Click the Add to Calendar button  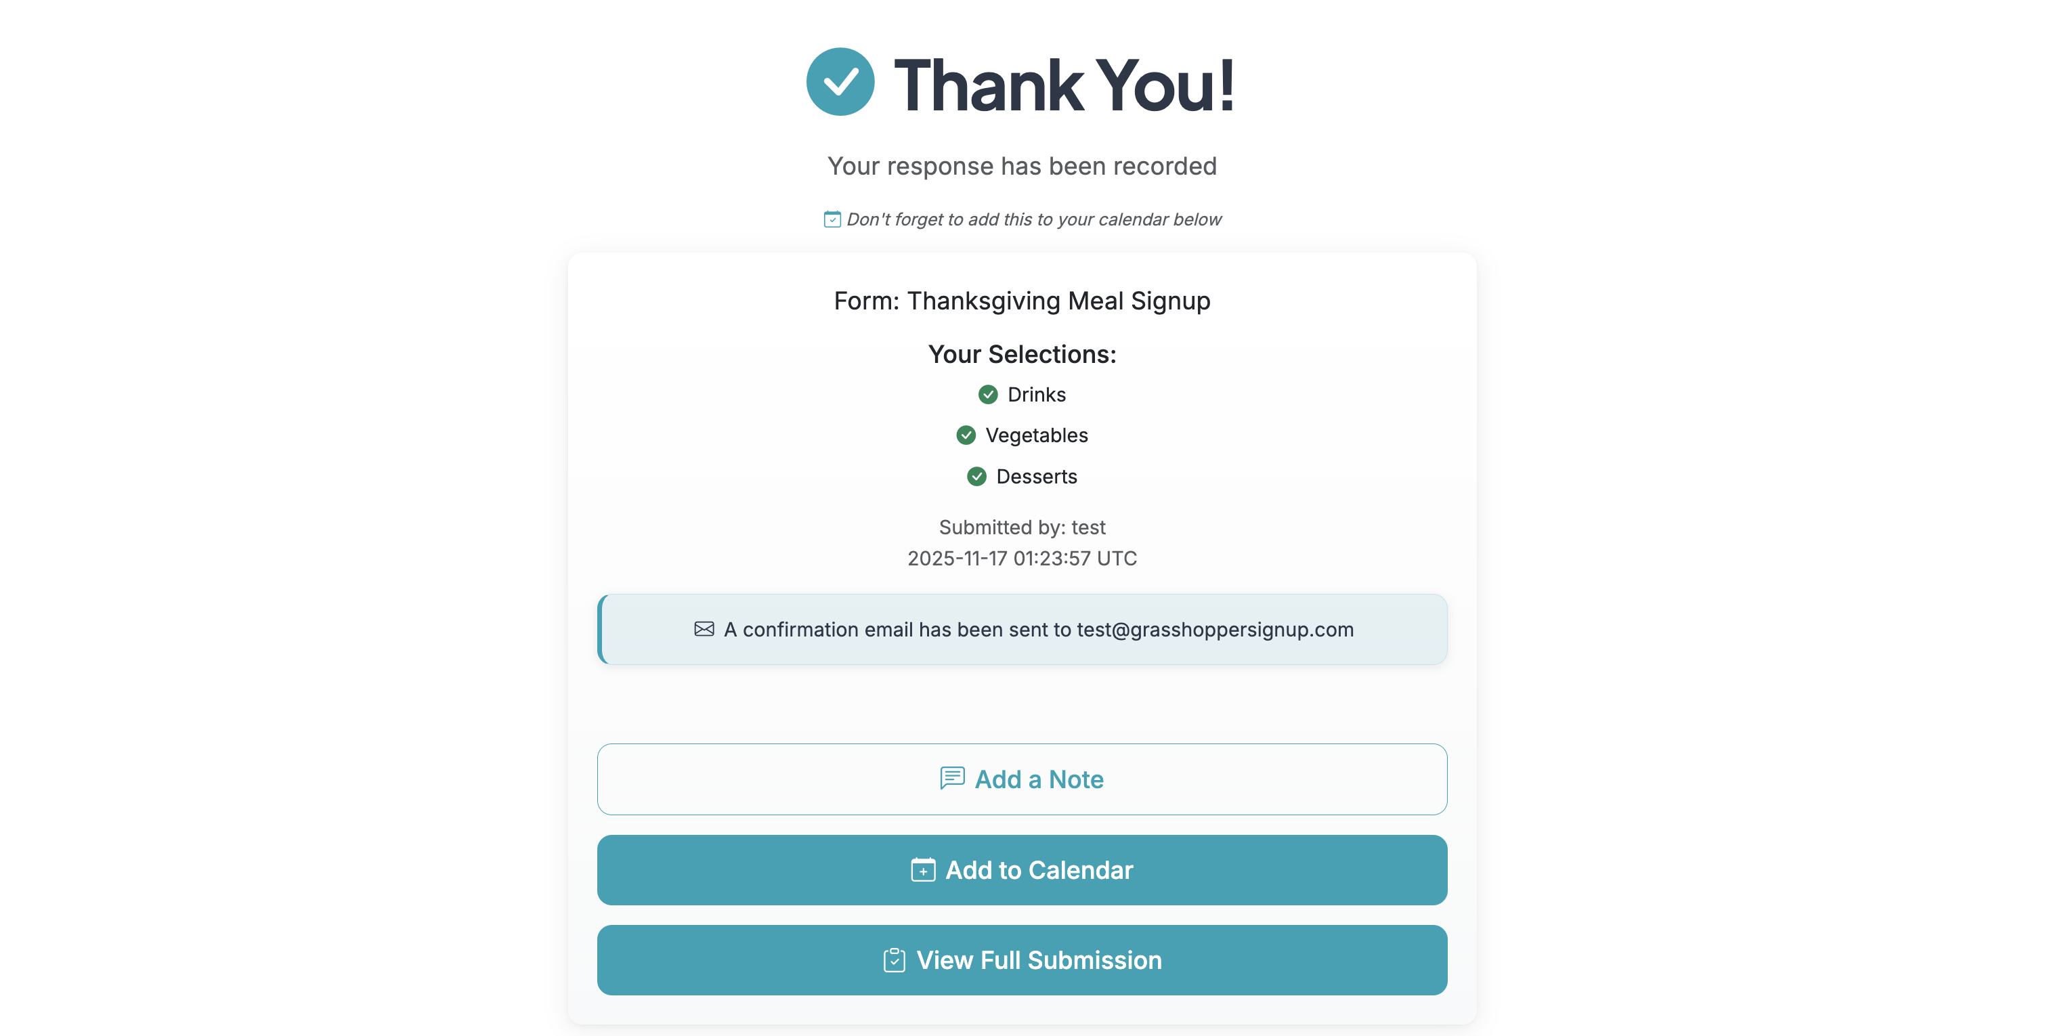1022,870
